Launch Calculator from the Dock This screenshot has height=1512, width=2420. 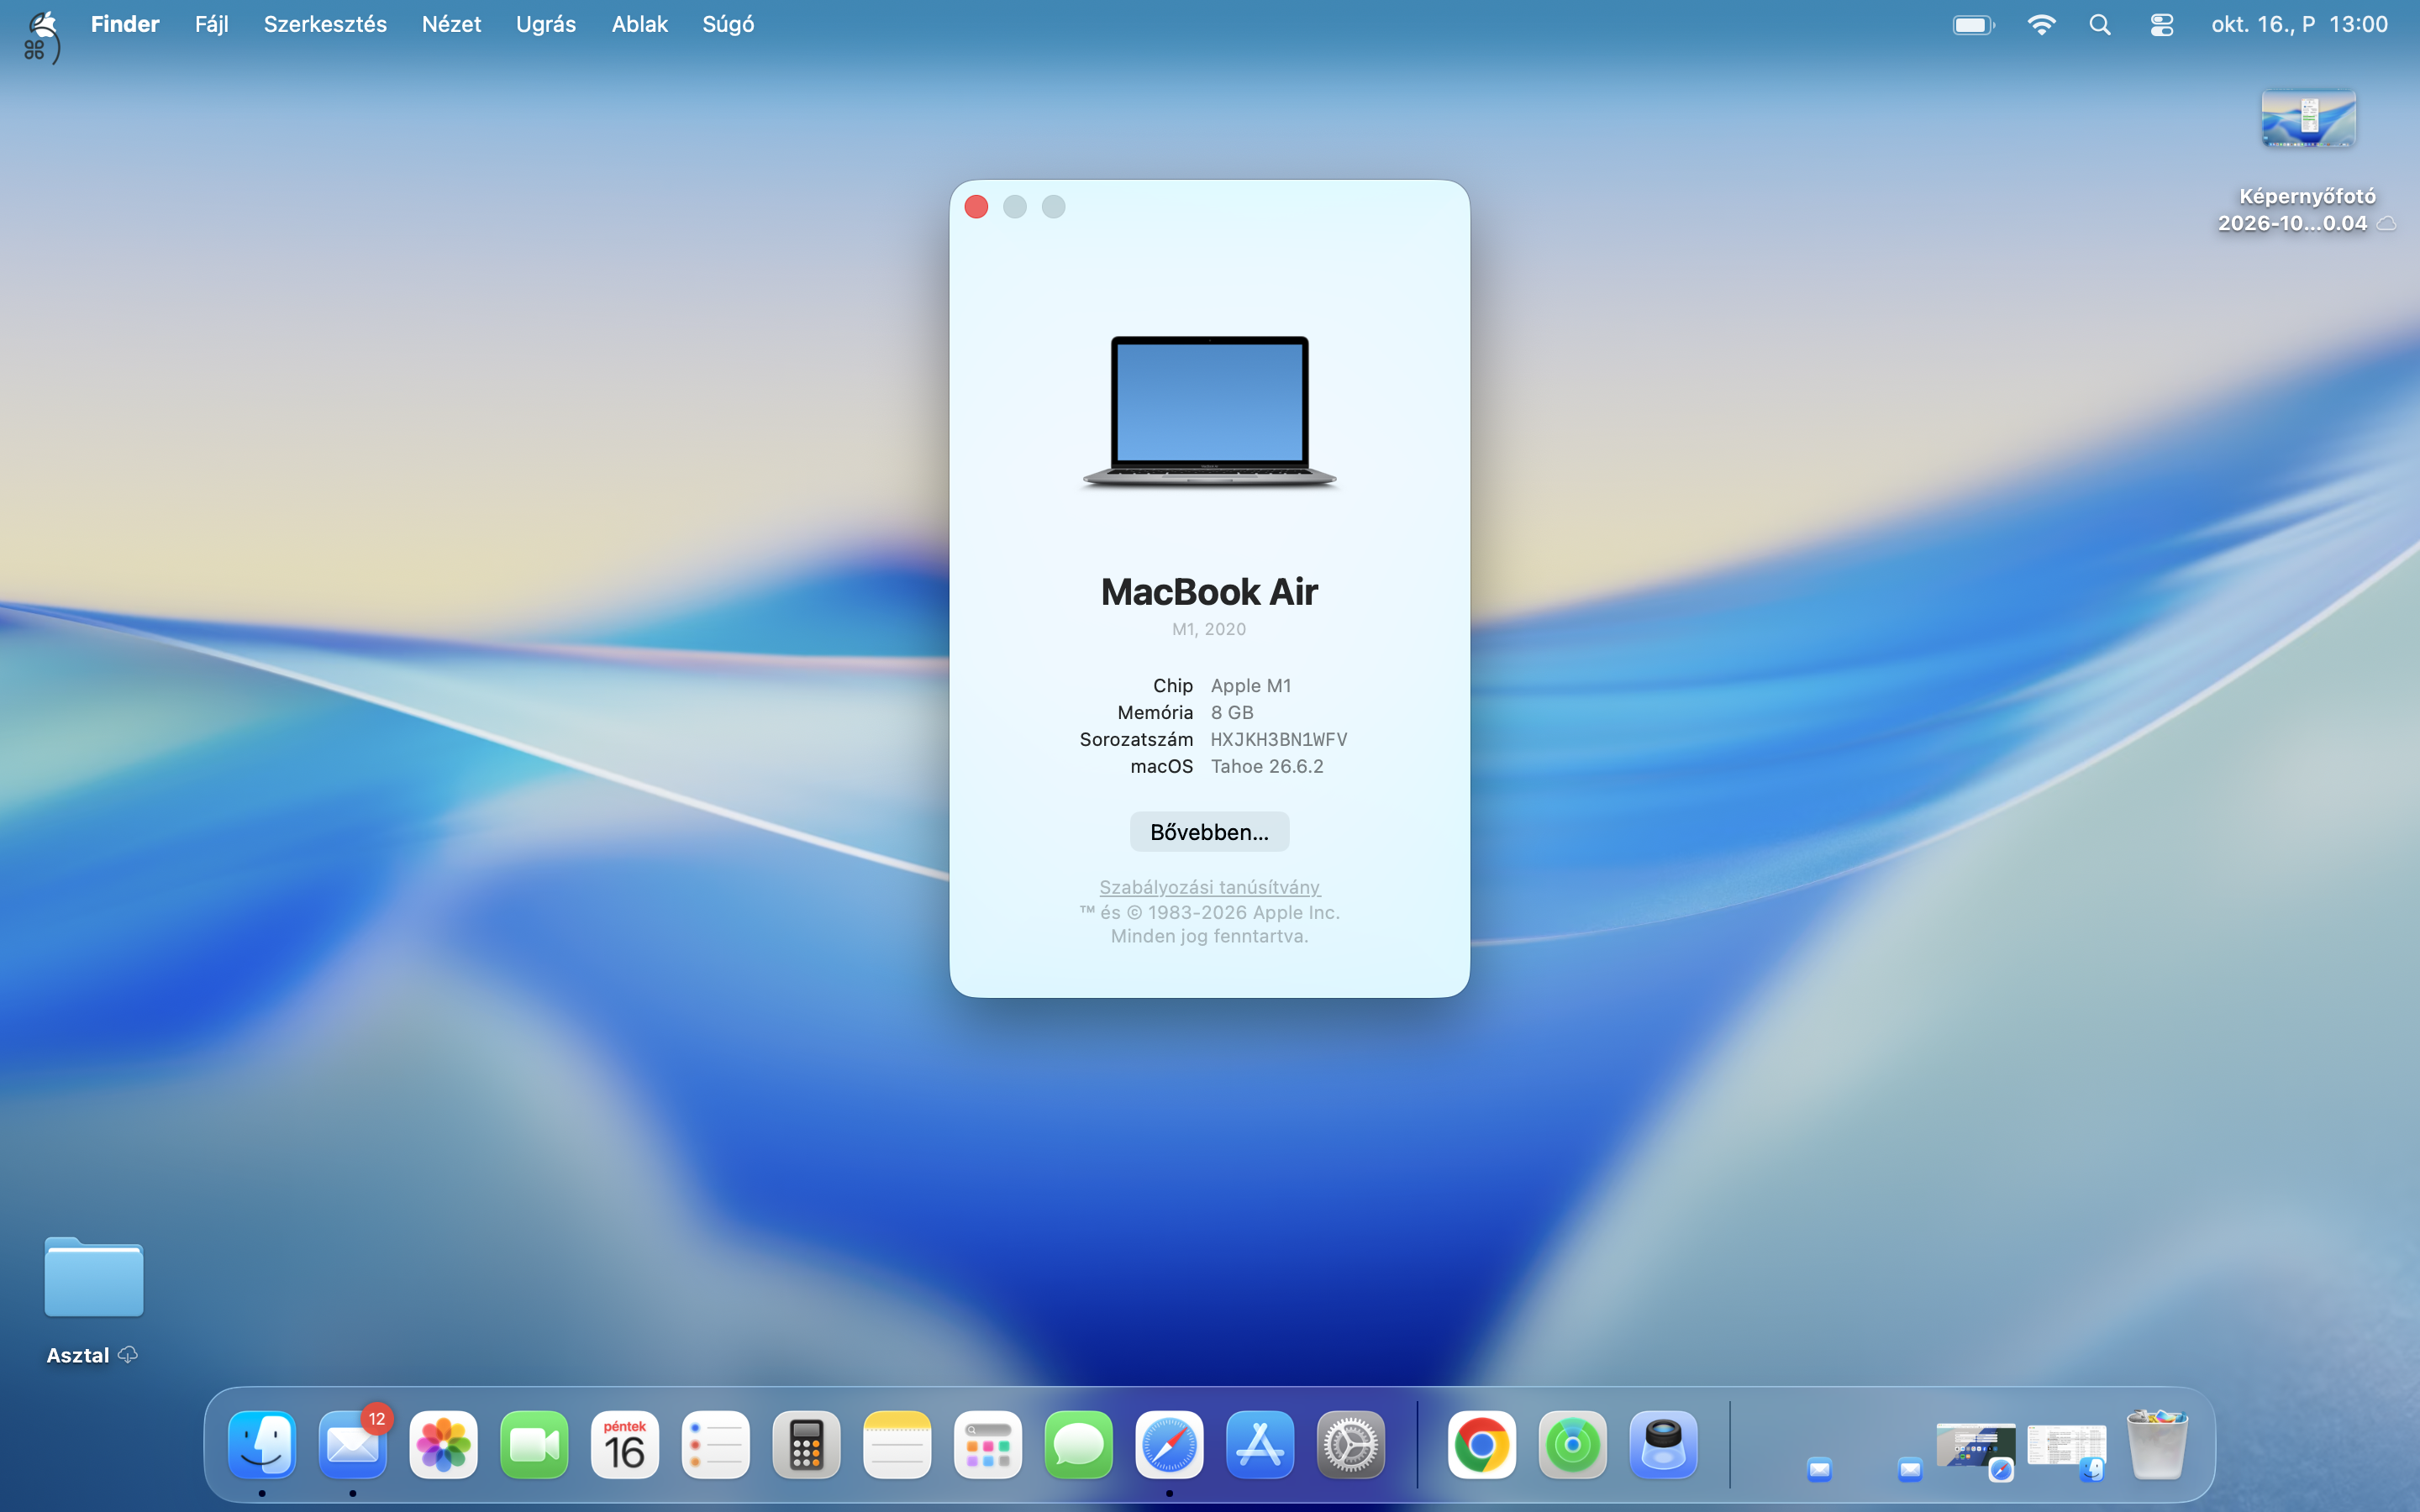point(806,1444)
